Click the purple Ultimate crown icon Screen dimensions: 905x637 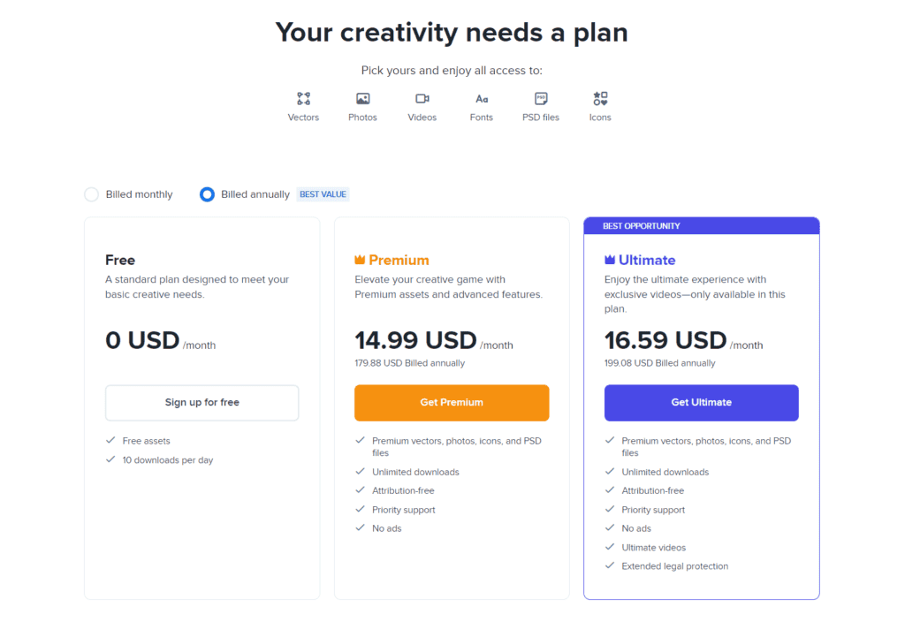click(608, 260)
